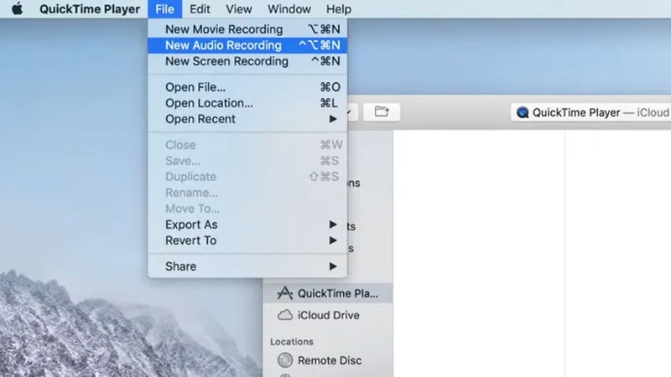
Task: Click the Remote Disc disc icon
Action: click(x=285, y=360)
